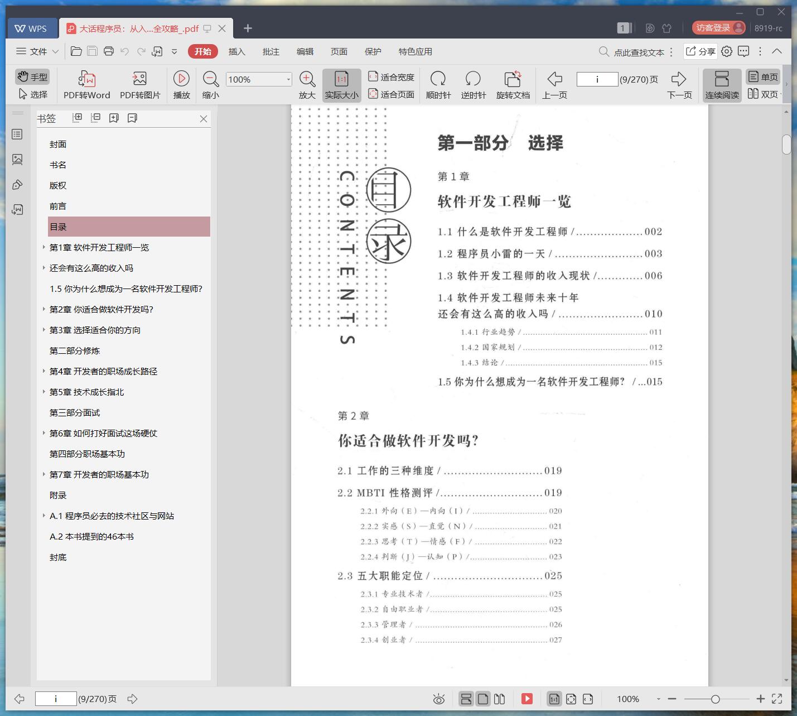Expand 第2章 你适合做软件开发吗? bookmark
The image size is (797, 716).
[x=44, y=309]
